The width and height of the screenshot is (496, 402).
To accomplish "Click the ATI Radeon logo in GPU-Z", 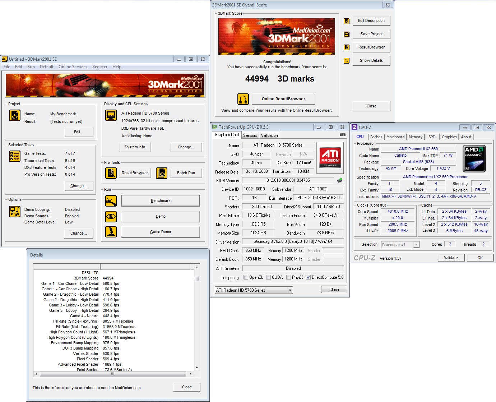I will (330, 157).
